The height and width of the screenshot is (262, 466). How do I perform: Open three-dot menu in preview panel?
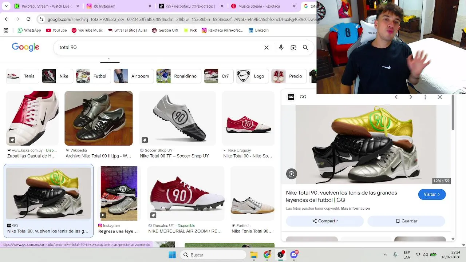425,97
